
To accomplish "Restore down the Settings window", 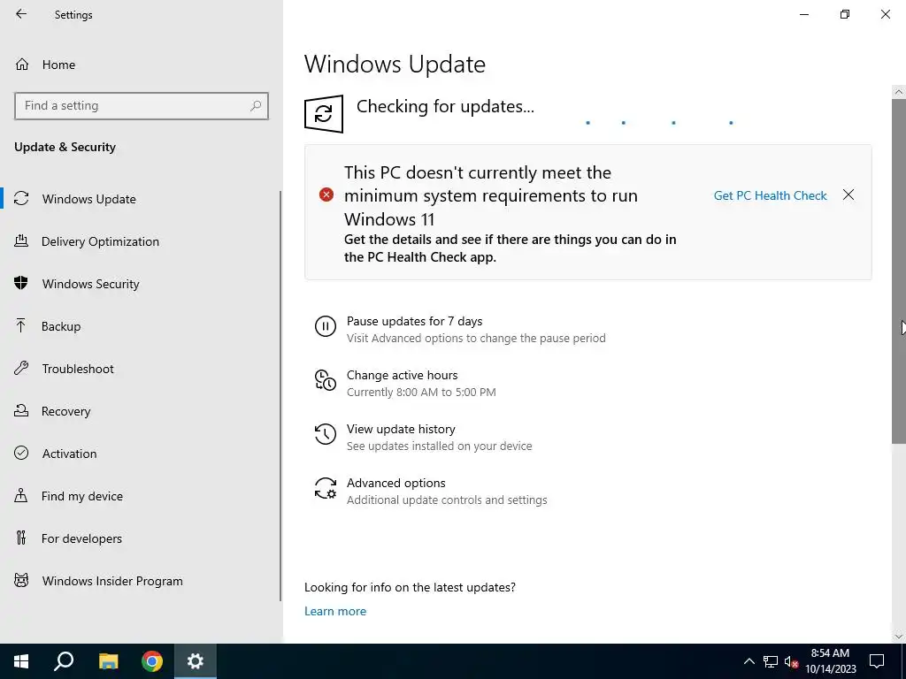I will pyautogui.click(x=845, y=14).
